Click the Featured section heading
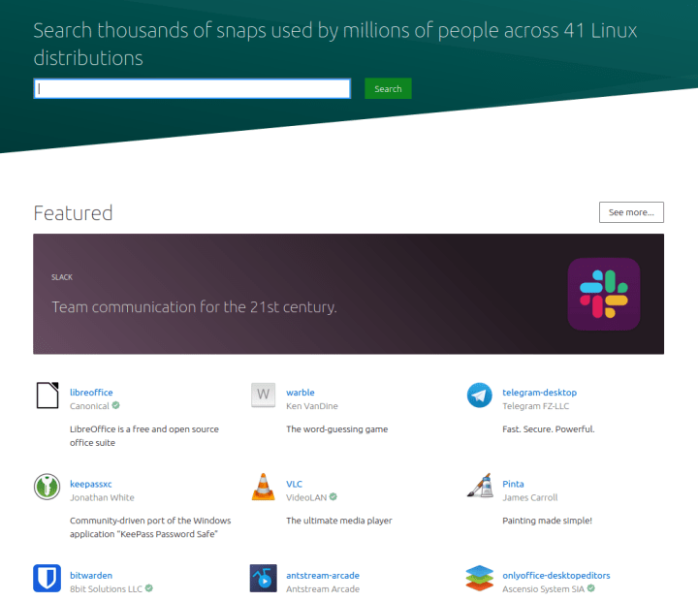The image size is (698, 602). click(73, 213)
